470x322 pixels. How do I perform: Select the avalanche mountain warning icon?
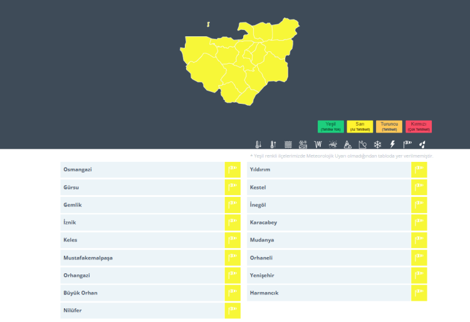pyautogui.click(x=348, y=144)
